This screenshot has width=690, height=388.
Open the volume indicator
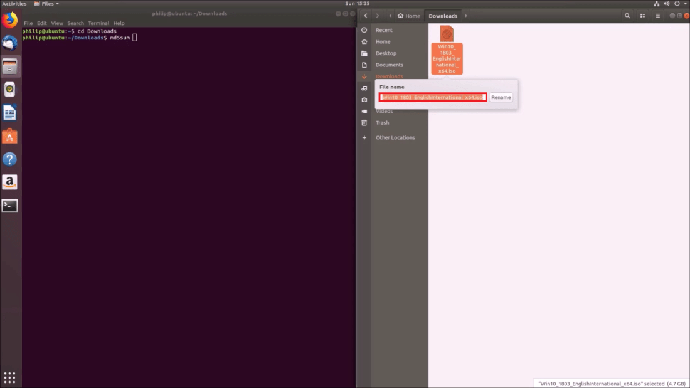(x=667, y=4)
